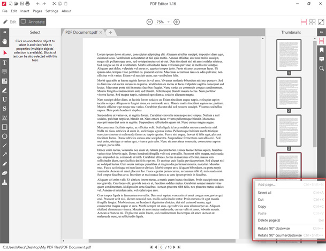Choose the Text annotation tool
The height and width of the screenshot is (251, 326).
tap(5, 63)
